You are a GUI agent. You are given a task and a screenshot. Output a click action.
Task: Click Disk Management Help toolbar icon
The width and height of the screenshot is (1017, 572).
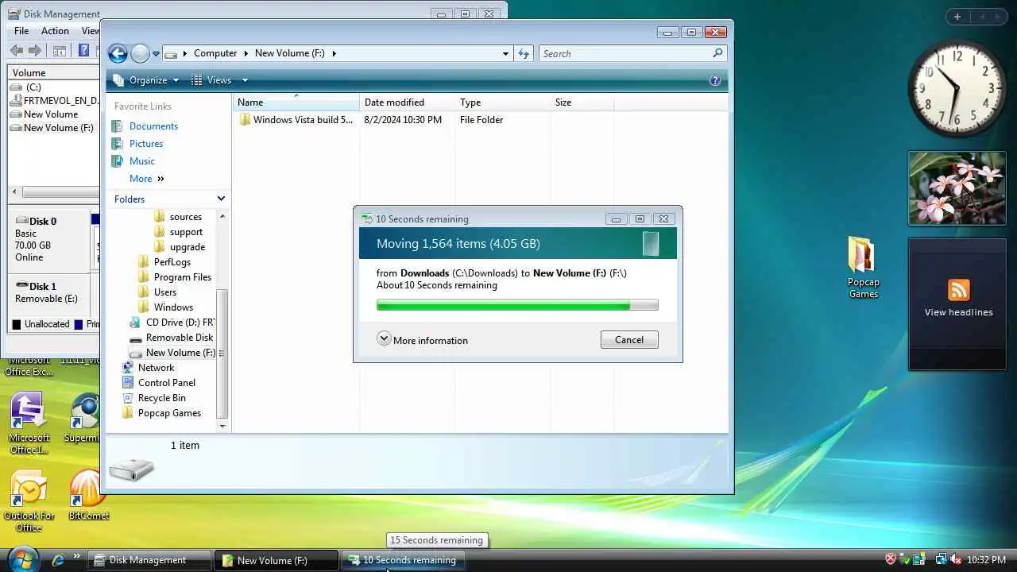83,51
